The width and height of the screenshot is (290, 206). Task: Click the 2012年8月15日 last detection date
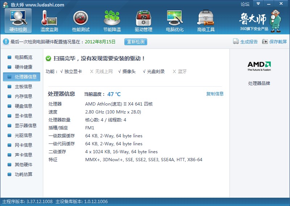(x=100, y=42)
